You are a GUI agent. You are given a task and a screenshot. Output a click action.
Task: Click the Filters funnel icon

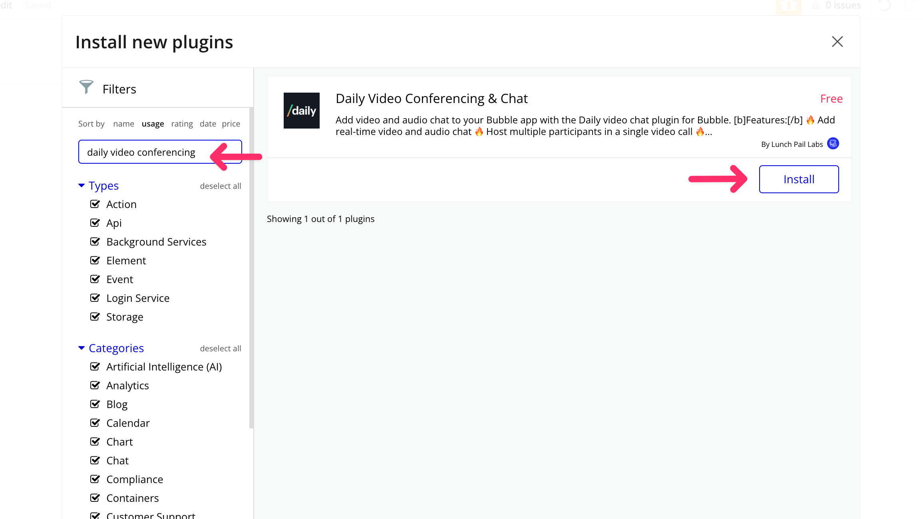click(x=86, y=87)
